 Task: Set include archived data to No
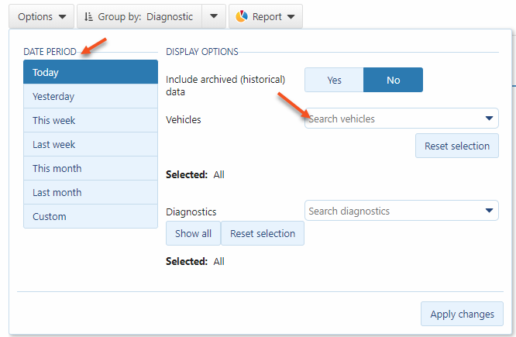tap(393, 80)
